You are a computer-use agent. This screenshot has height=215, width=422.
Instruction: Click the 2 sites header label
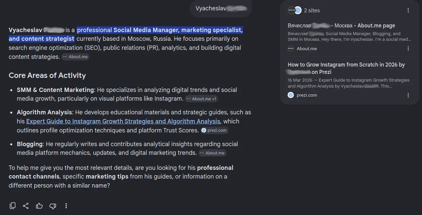pyautogui.click(x=312, y=10)
